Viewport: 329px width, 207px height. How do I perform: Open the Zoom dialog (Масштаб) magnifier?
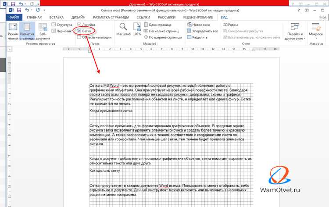tap(123, 29)
